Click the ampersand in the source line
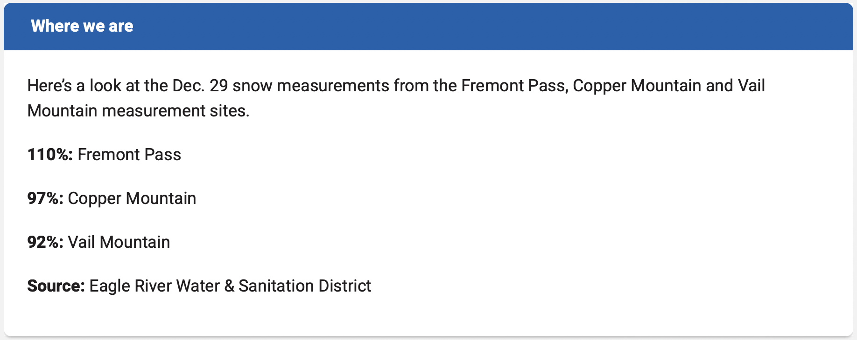Image resolution: width=857 pixels, height=340 pixels. click(x=229, y=286)
